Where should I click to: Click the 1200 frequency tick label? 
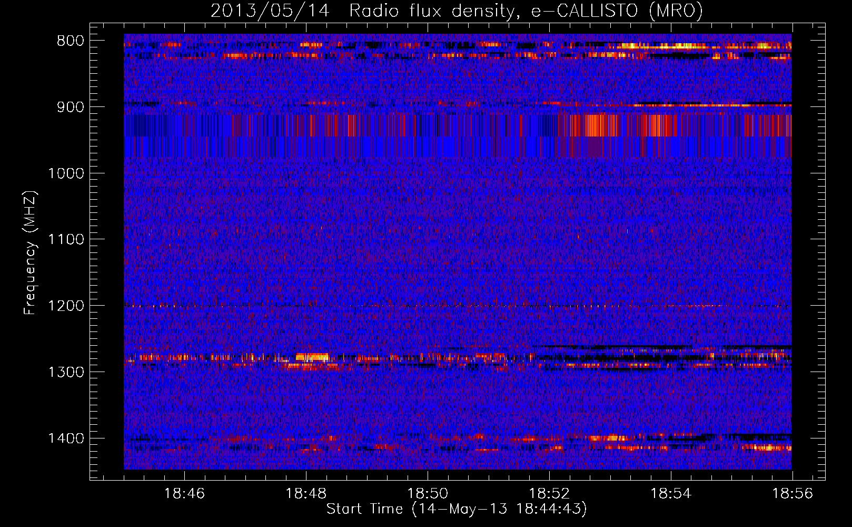tap(66, 306)
